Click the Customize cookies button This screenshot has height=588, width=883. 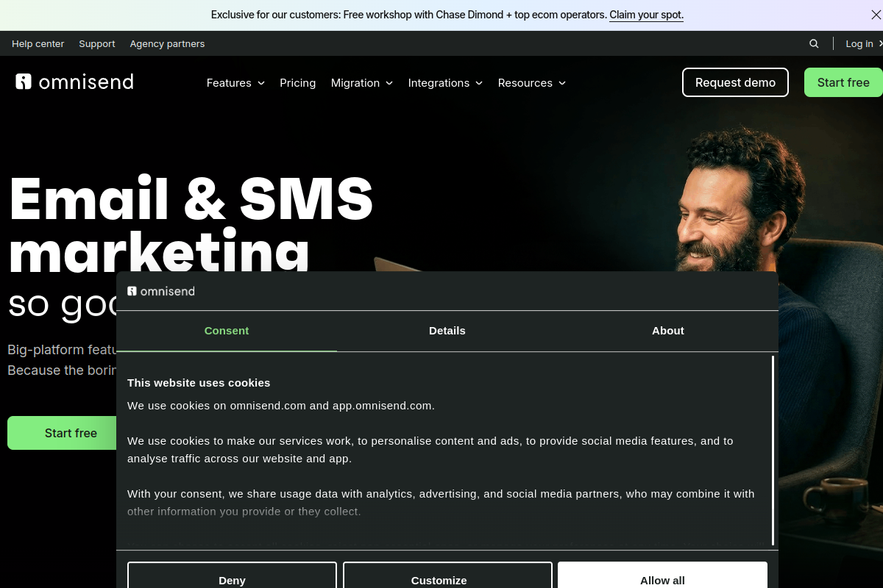point(447,576)
